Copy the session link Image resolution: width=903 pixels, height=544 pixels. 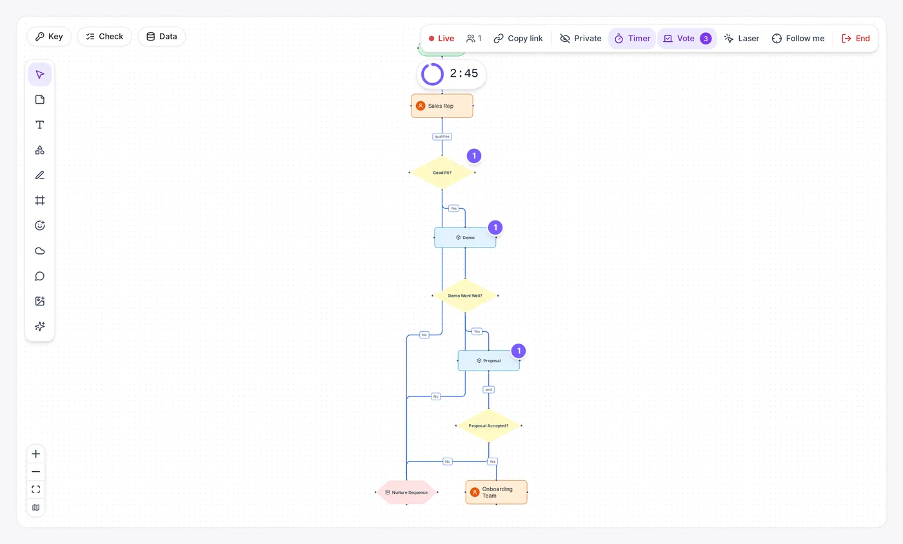pos(519,39)
